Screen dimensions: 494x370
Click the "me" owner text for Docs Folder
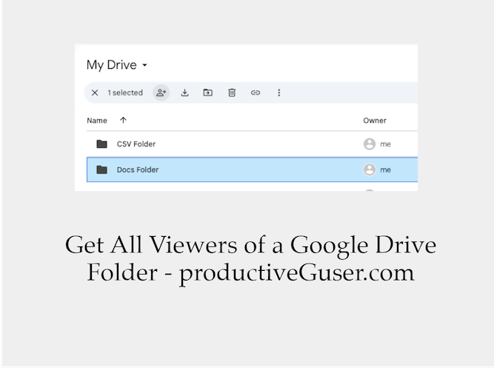(x=385, y=170)
